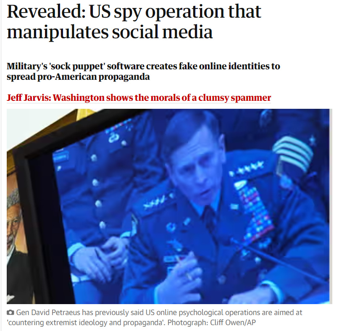Click the striped sleeve cuff in the photo's upper right
347x331 pixels.
292,152
